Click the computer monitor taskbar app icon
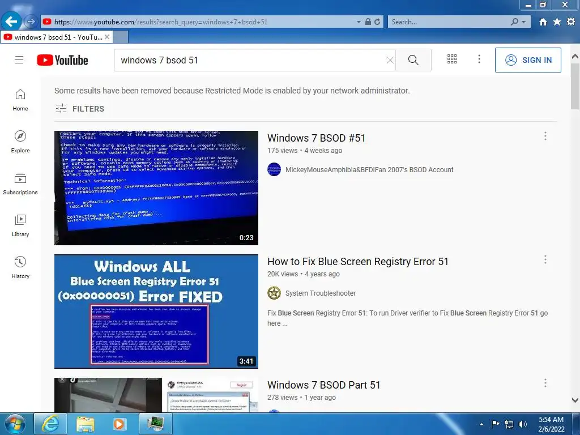This screenshot has height=435, width=580. [156, 424]
